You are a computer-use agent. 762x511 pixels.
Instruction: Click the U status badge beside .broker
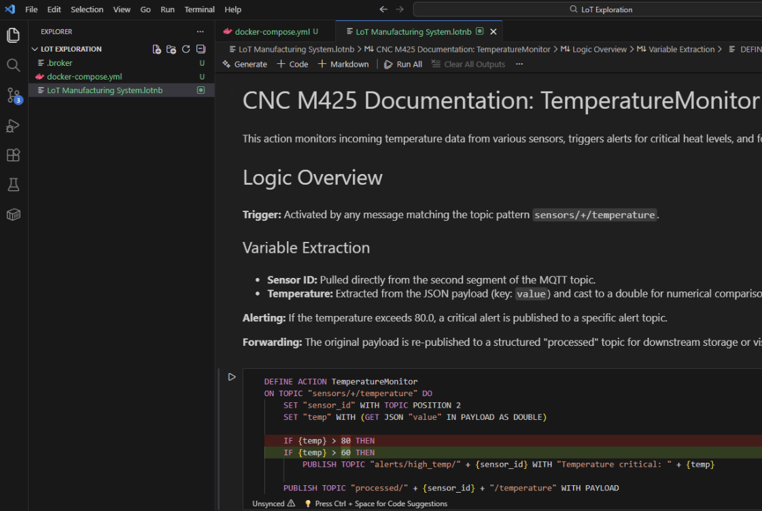(x=202, y=63)
